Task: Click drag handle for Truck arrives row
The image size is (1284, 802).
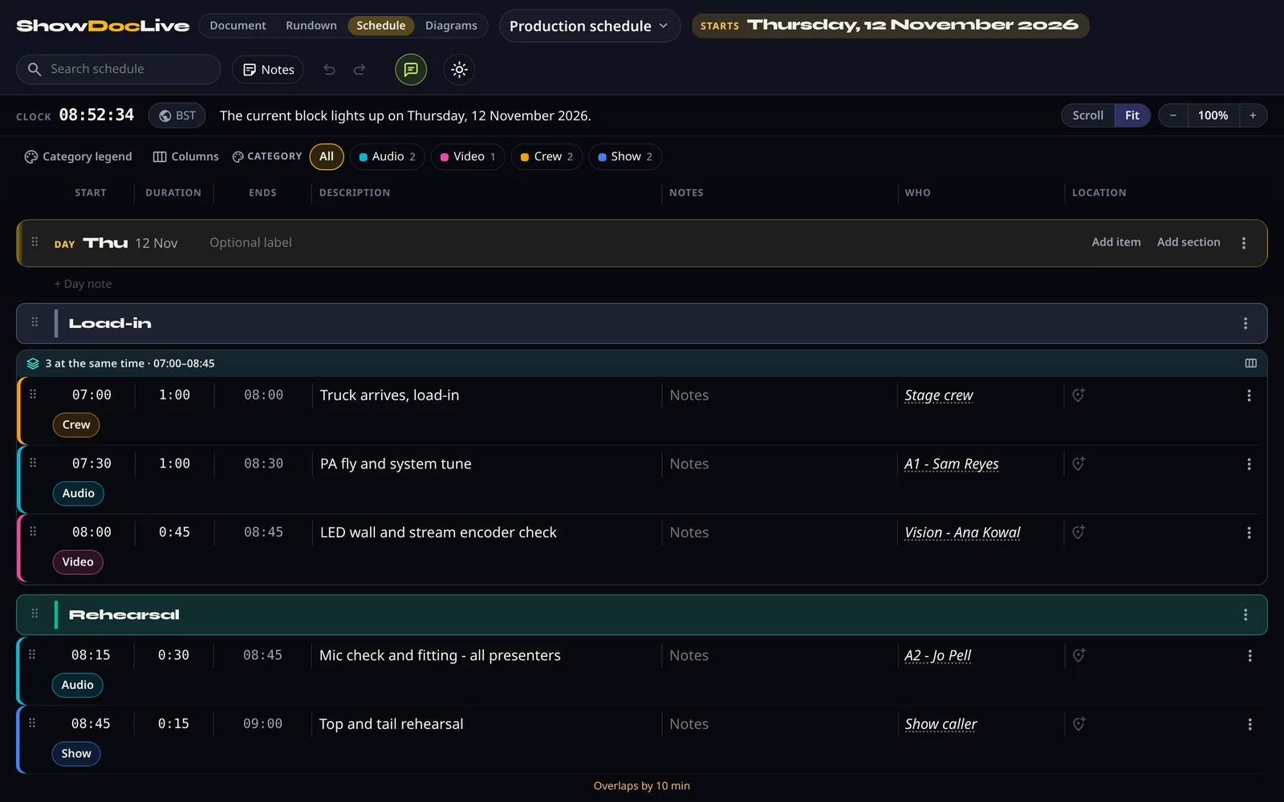Action: pos(33,395)
